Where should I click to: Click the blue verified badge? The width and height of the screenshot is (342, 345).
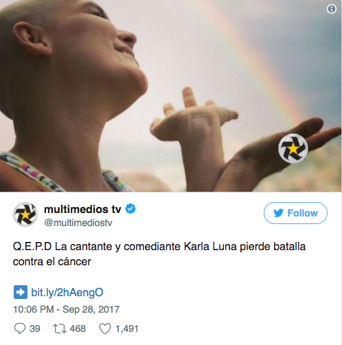pos(130,209)
